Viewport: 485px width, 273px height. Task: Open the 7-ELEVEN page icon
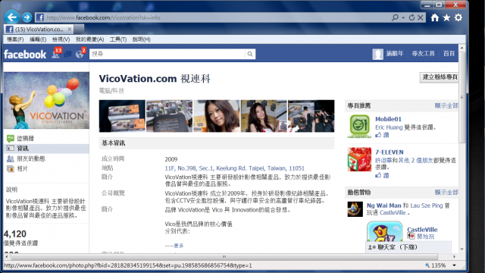click(x=359, y=159)
